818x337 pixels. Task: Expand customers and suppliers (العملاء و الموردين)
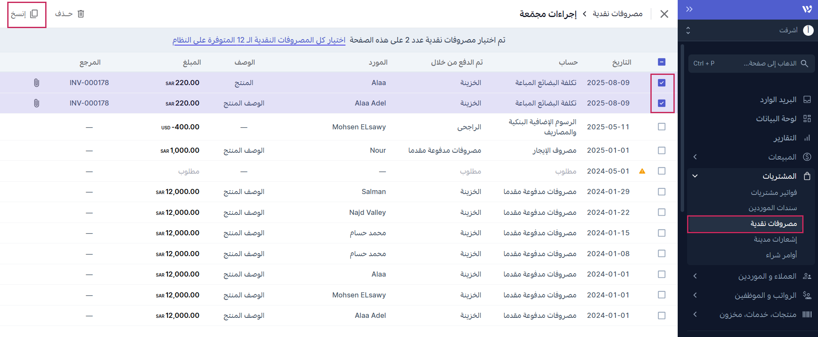[x=695, y=276]
